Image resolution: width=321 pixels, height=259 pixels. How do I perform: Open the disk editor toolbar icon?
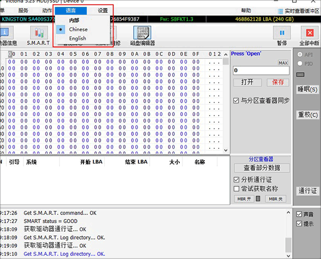[x=142, y=33]
